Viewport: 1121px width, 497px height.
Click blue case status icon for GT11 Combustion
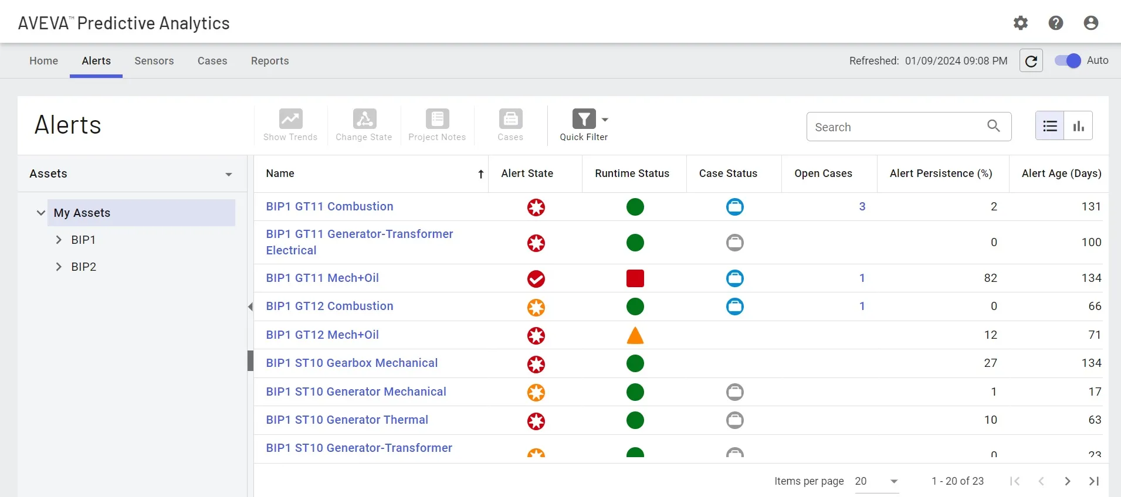tap(735, 207)
